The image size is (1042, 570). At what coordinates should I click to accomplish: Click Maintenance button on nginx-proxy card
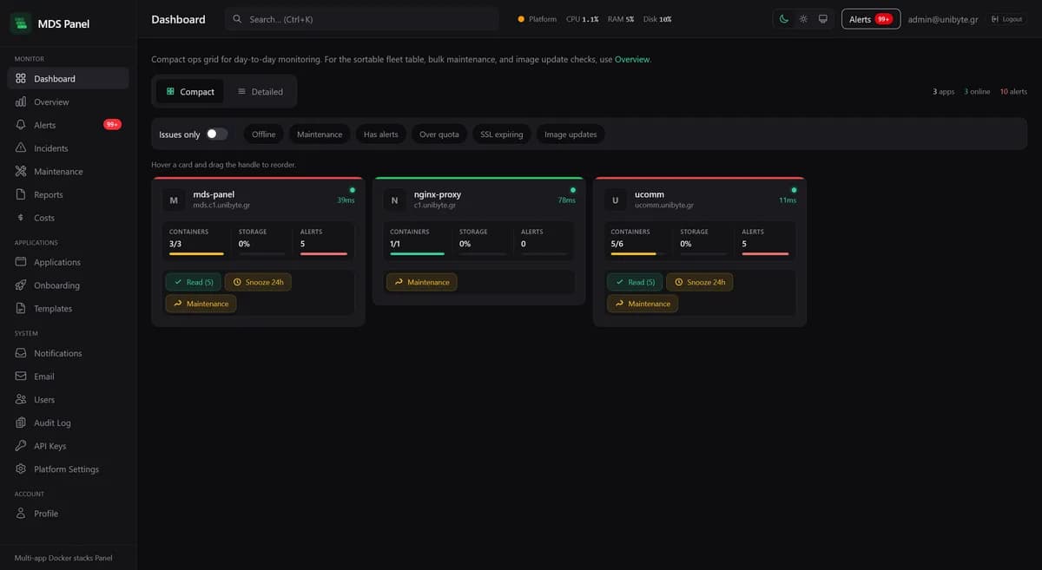tap(421, 282)
